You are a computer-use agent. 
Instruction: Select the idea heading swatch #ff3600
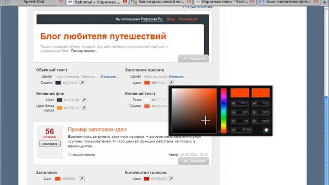pyautogui.click(x=58, y=179)
